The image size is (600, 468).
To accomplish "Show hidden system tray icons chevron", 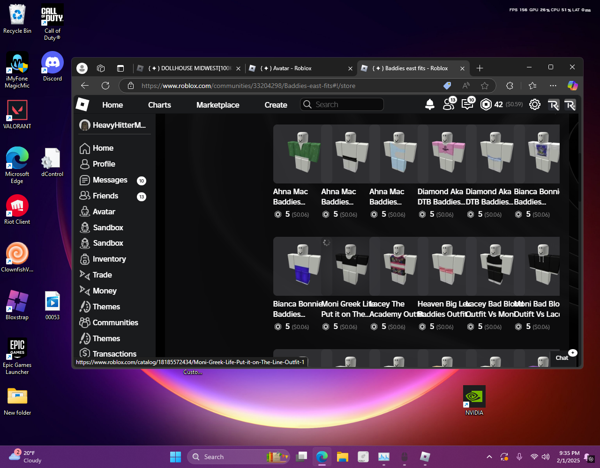I will (x=489, y=457).
